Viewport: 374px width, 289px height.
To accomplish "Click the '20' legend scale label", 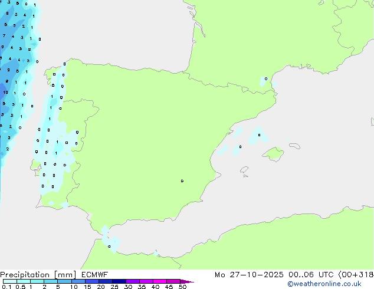I will (101, 287).
